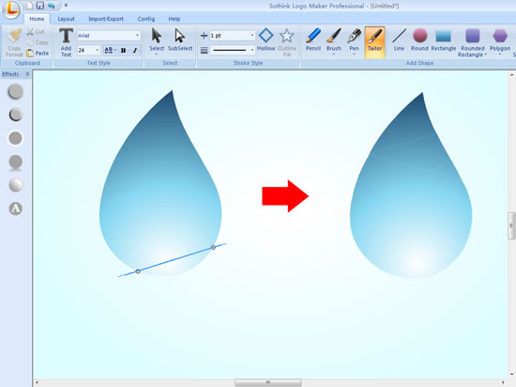Expand the Select tool's dropdown arrow
Viewport: 516px width, 387px height.
click(x=157, y=54)
